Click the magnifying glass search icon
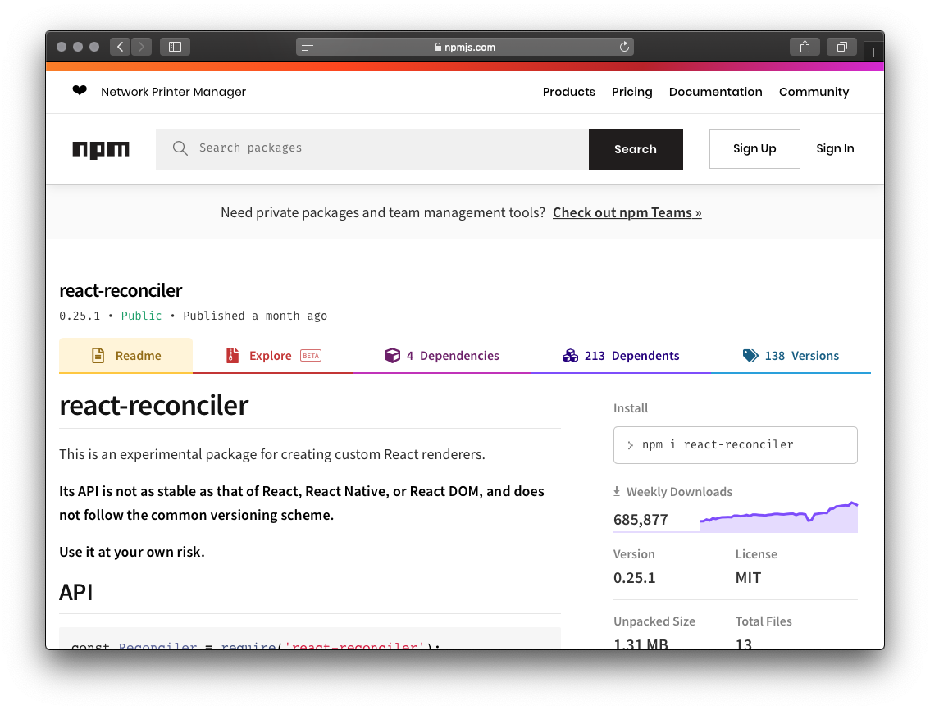 click(x=180, y=148)
